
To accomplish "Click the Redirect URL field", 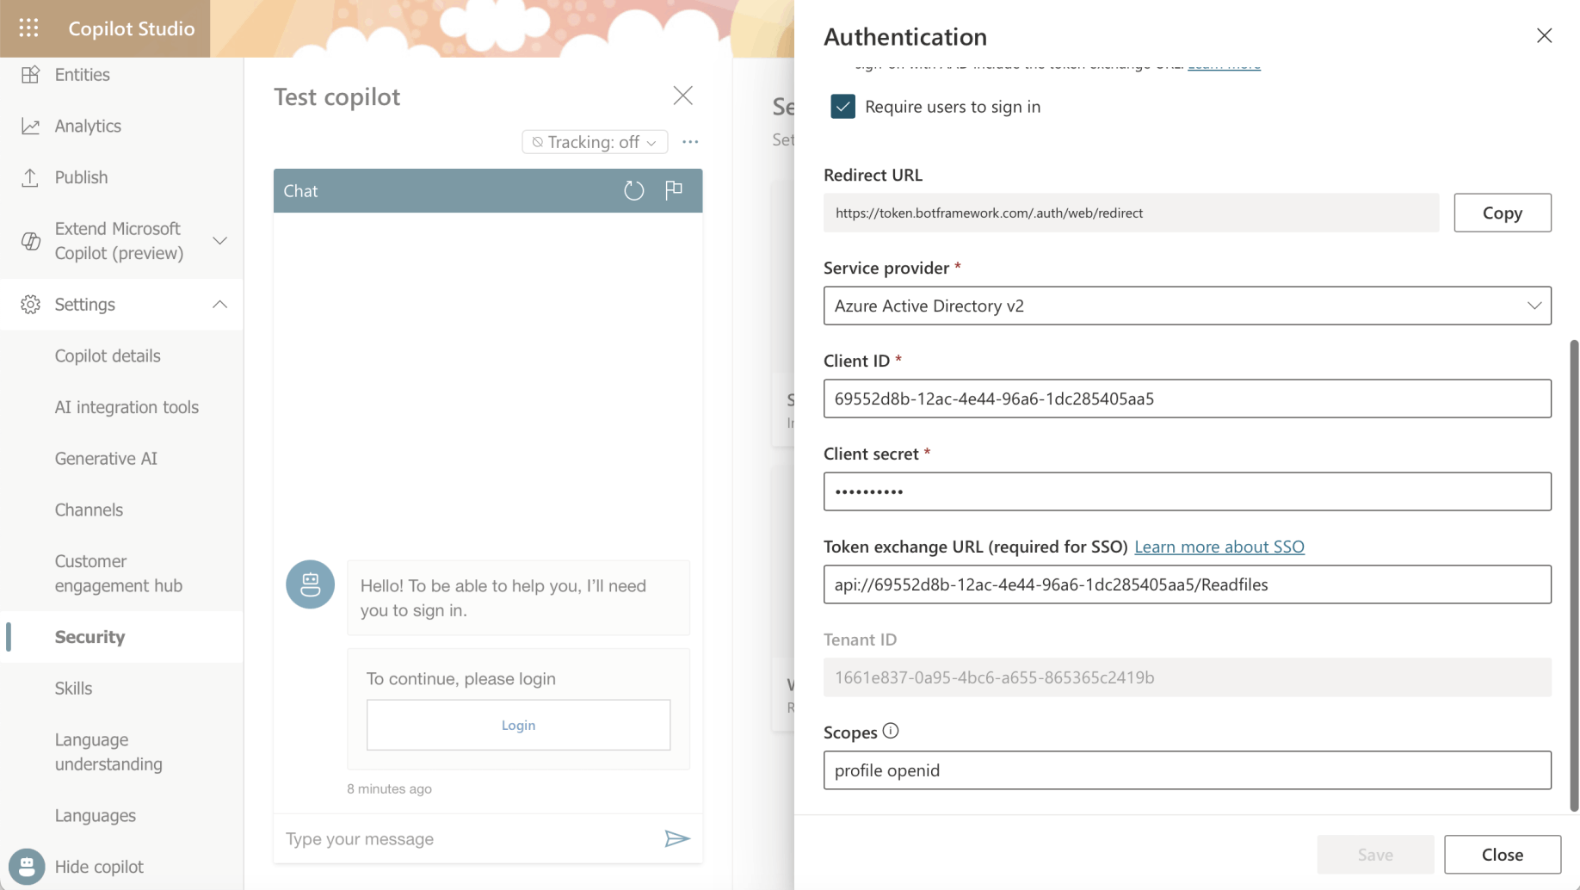I will [x=1131, y=213].
